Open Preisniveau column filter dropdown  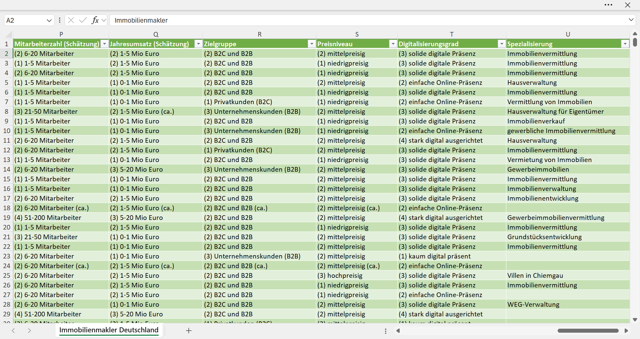393,44
